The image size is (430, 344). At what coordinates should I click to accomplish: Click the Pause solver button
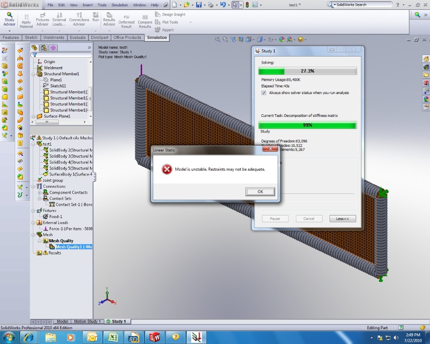click(275, 219)
